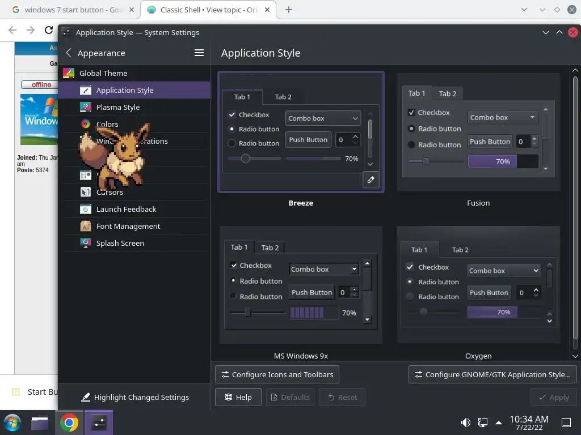581x435 pixels.
Task: Click the Application Style sidebar icon
Action: point(86,90)
